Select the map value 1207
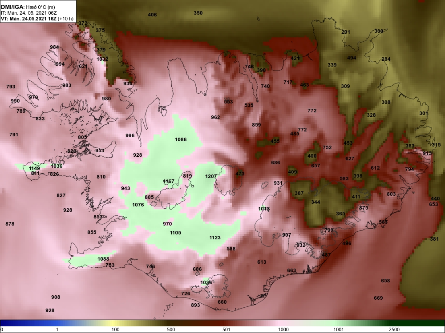 click(x=211, y=176)
